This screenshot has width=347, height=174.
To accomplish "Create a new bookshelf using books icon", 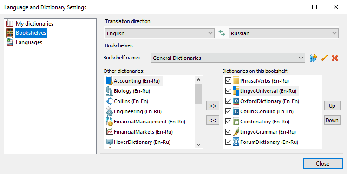I will 313,58.
